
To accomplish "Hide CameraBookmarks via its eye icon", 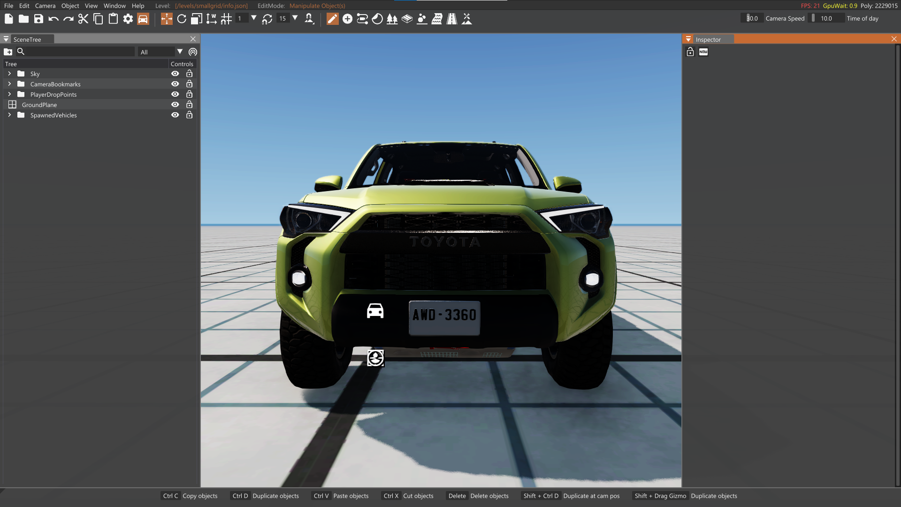I will pos(175,84).
